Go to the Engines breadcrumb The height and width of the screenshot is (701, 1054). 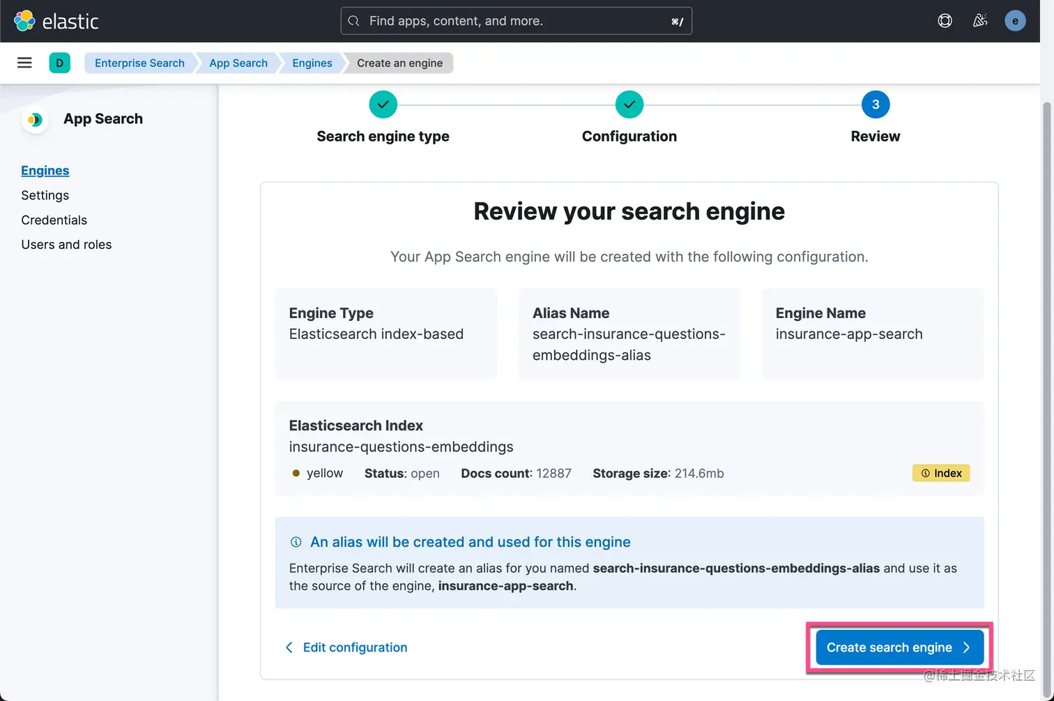(x=312, y=63)
